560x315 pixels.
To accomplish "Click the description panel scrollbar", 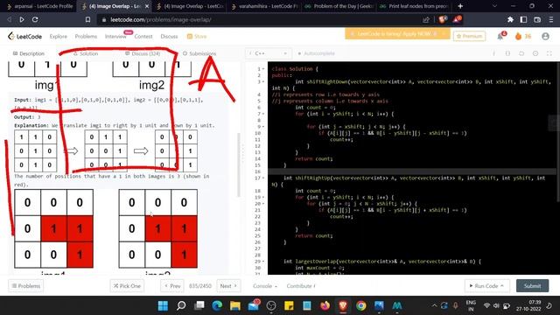I will click(x=239, y=164).
